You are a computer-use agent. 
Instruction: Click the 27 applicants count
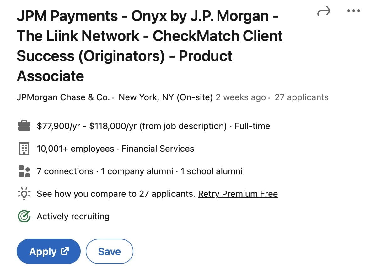[301, 97]
